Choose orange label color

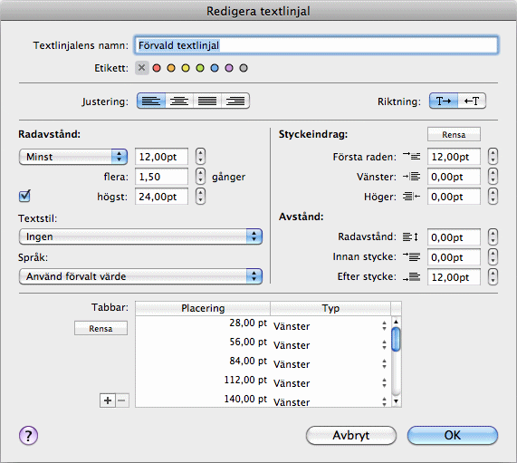[171, 68]
